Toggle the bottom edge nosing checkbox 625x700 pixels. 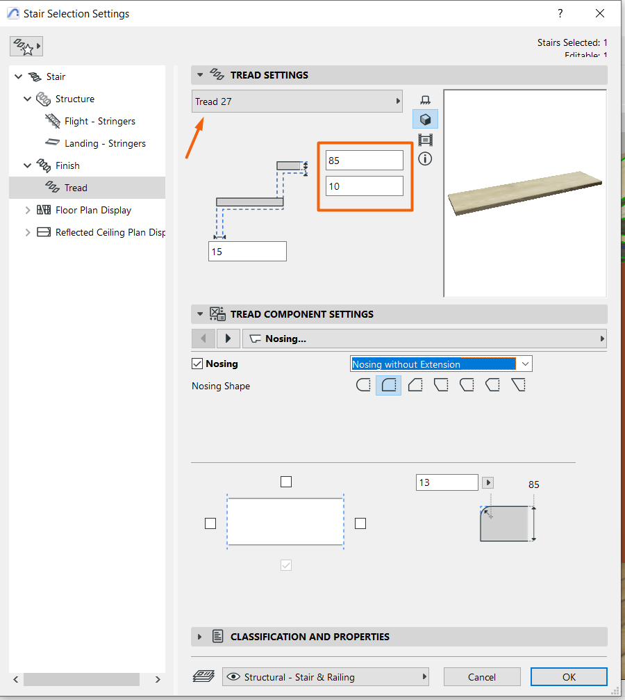pos(286,565)
